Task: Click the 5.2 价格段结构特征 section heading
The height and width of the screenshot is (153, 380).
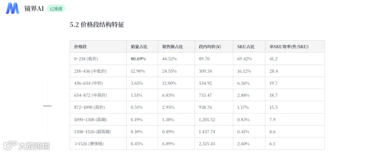Action: point(97,25)
